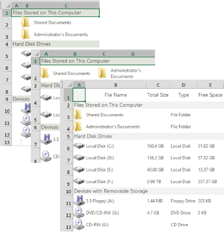Select column E header in the front sheet
This screenshot has width=224, height=232.
pyautogui.click(x=210, y=85)
